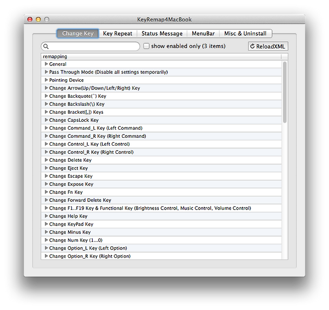Expand Change Arrow Key disclosure triangle
Image resolution: width=329 pixels, height=310 pixels.
pos(46,88)
